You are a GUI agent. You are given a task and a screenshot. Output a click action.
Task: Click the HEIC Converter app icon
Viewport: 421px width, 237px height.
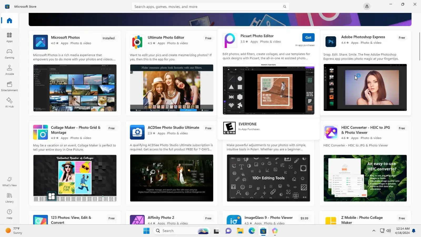tap(331, 132)
